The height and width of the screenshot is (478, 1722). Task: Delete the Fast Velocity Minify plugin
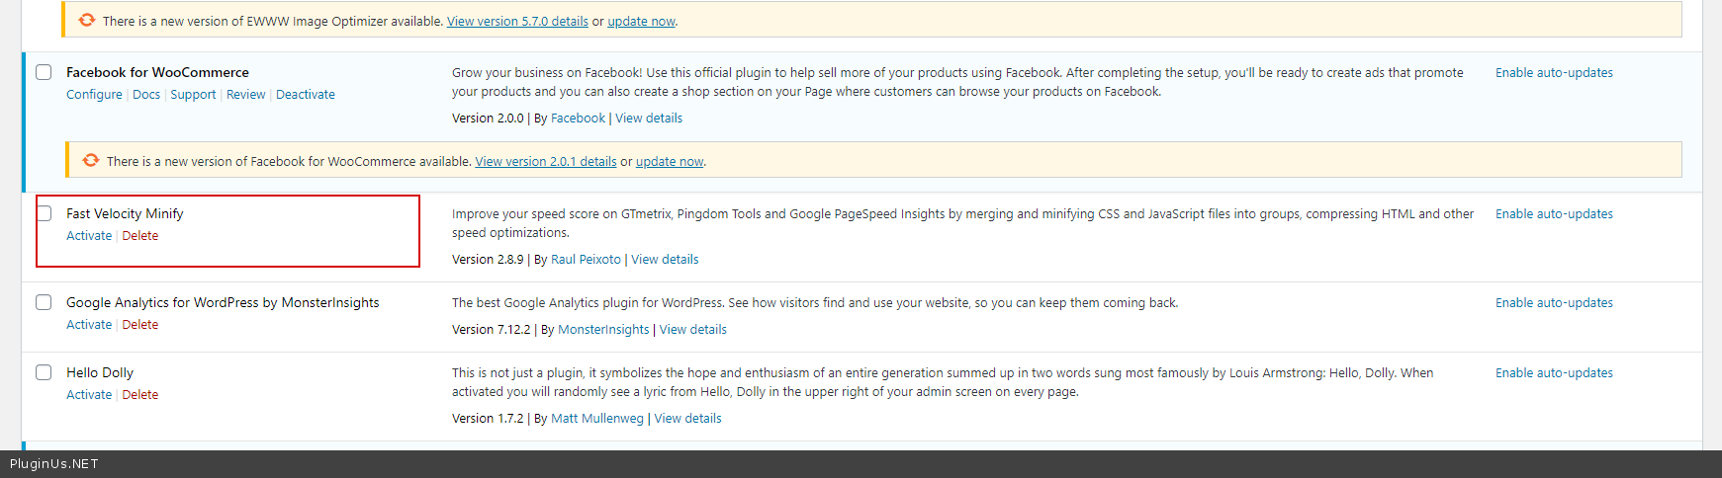click(x=140, y=236)
